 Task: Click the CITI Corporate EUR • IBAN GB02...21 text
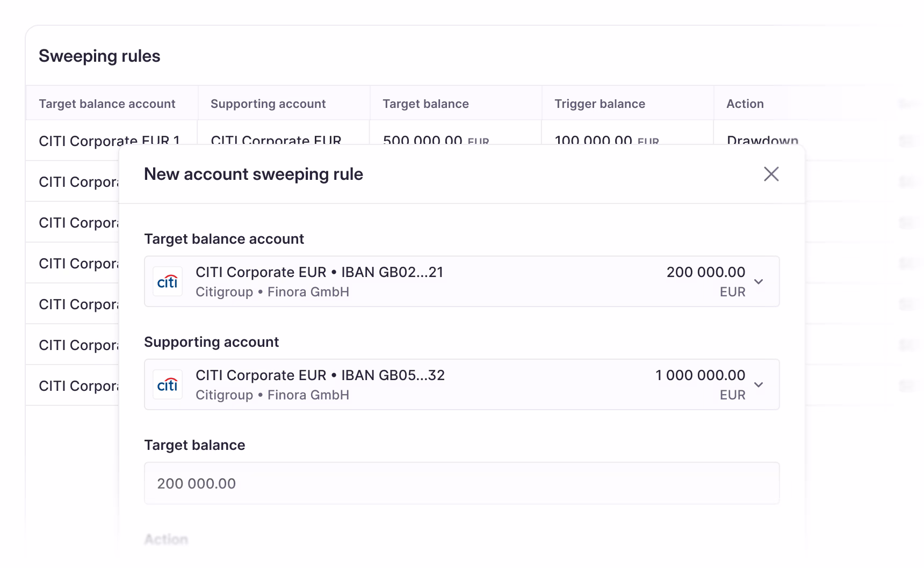coord(319,272)
